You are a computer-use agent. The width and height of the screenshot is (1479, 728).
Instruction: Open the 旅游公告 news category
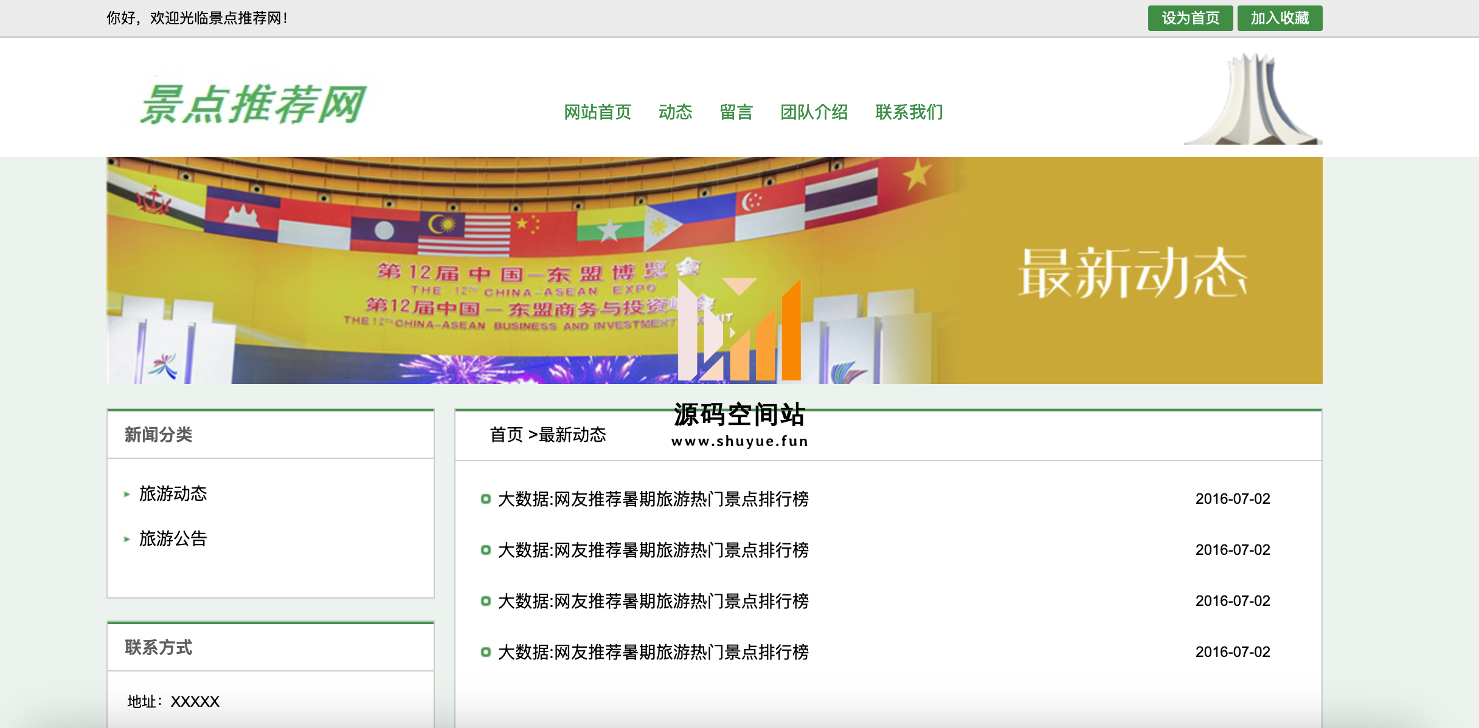(173, 538)
